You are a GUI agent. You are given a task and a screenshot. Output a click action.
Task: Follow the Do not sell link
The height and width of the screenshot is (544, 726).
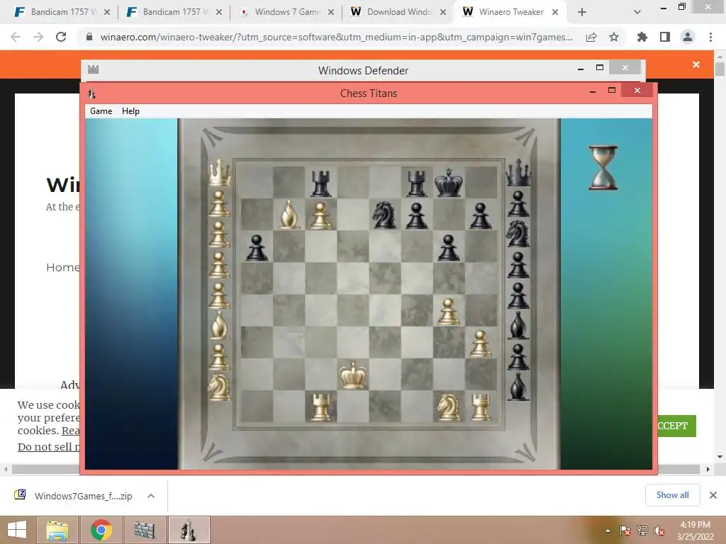coord(49,447)
